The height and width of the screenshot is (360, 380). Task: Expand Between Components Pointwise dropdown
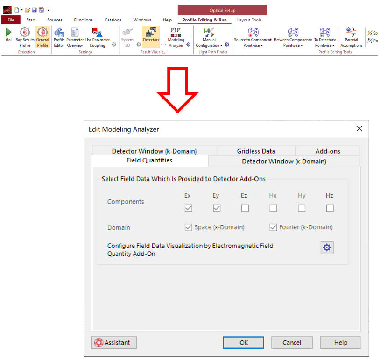point(293,45)
